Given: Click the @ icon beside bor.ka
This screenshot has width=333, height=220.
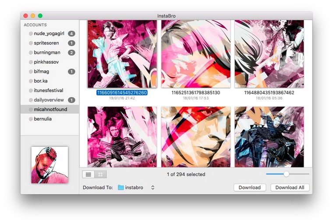Looking at the screenshot, I should (x=31, y=81).
